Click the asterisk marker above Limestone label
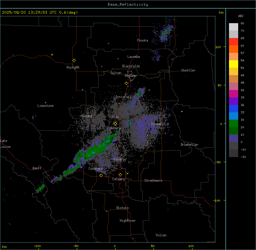256x250 pixels. [x=45, y=103]
